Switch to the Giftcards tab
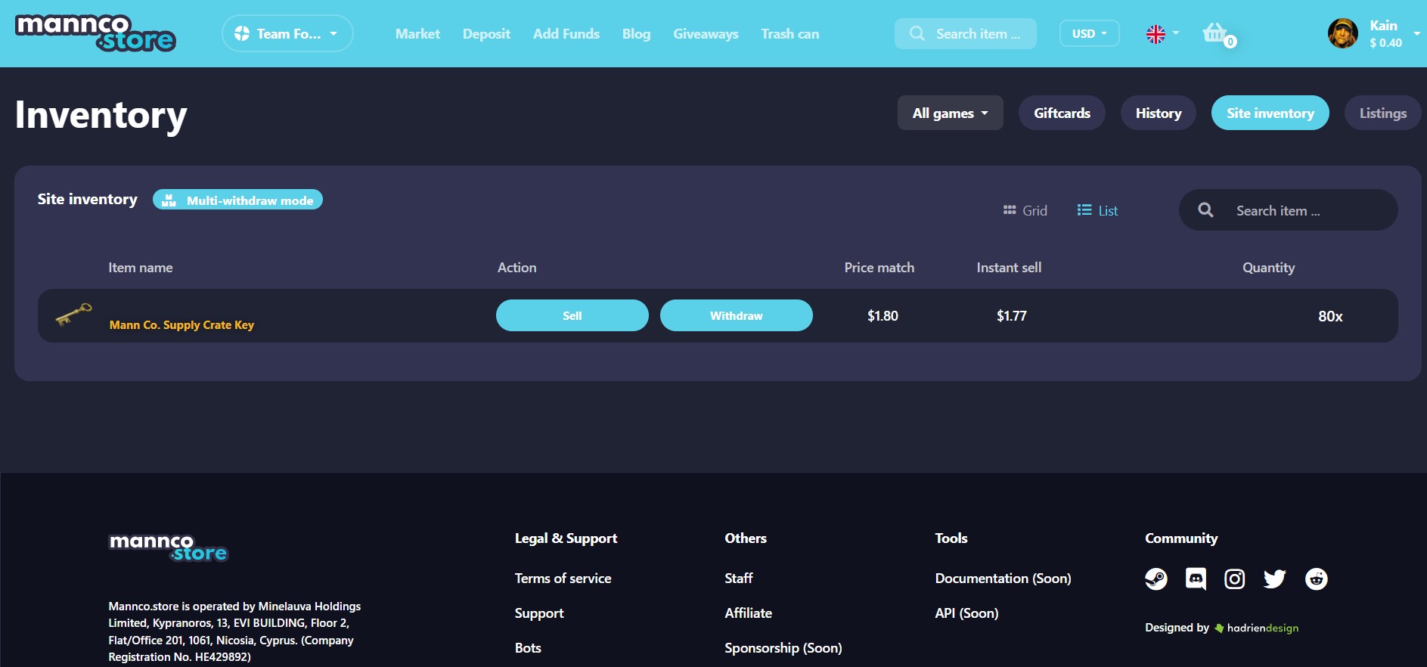This screenshot has height=667, width=1427. [x=1062, y=113]
